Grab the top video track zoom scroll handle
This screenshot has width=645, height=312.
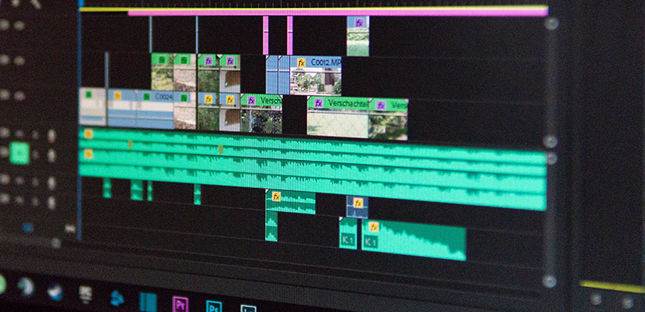pos(551,24)
